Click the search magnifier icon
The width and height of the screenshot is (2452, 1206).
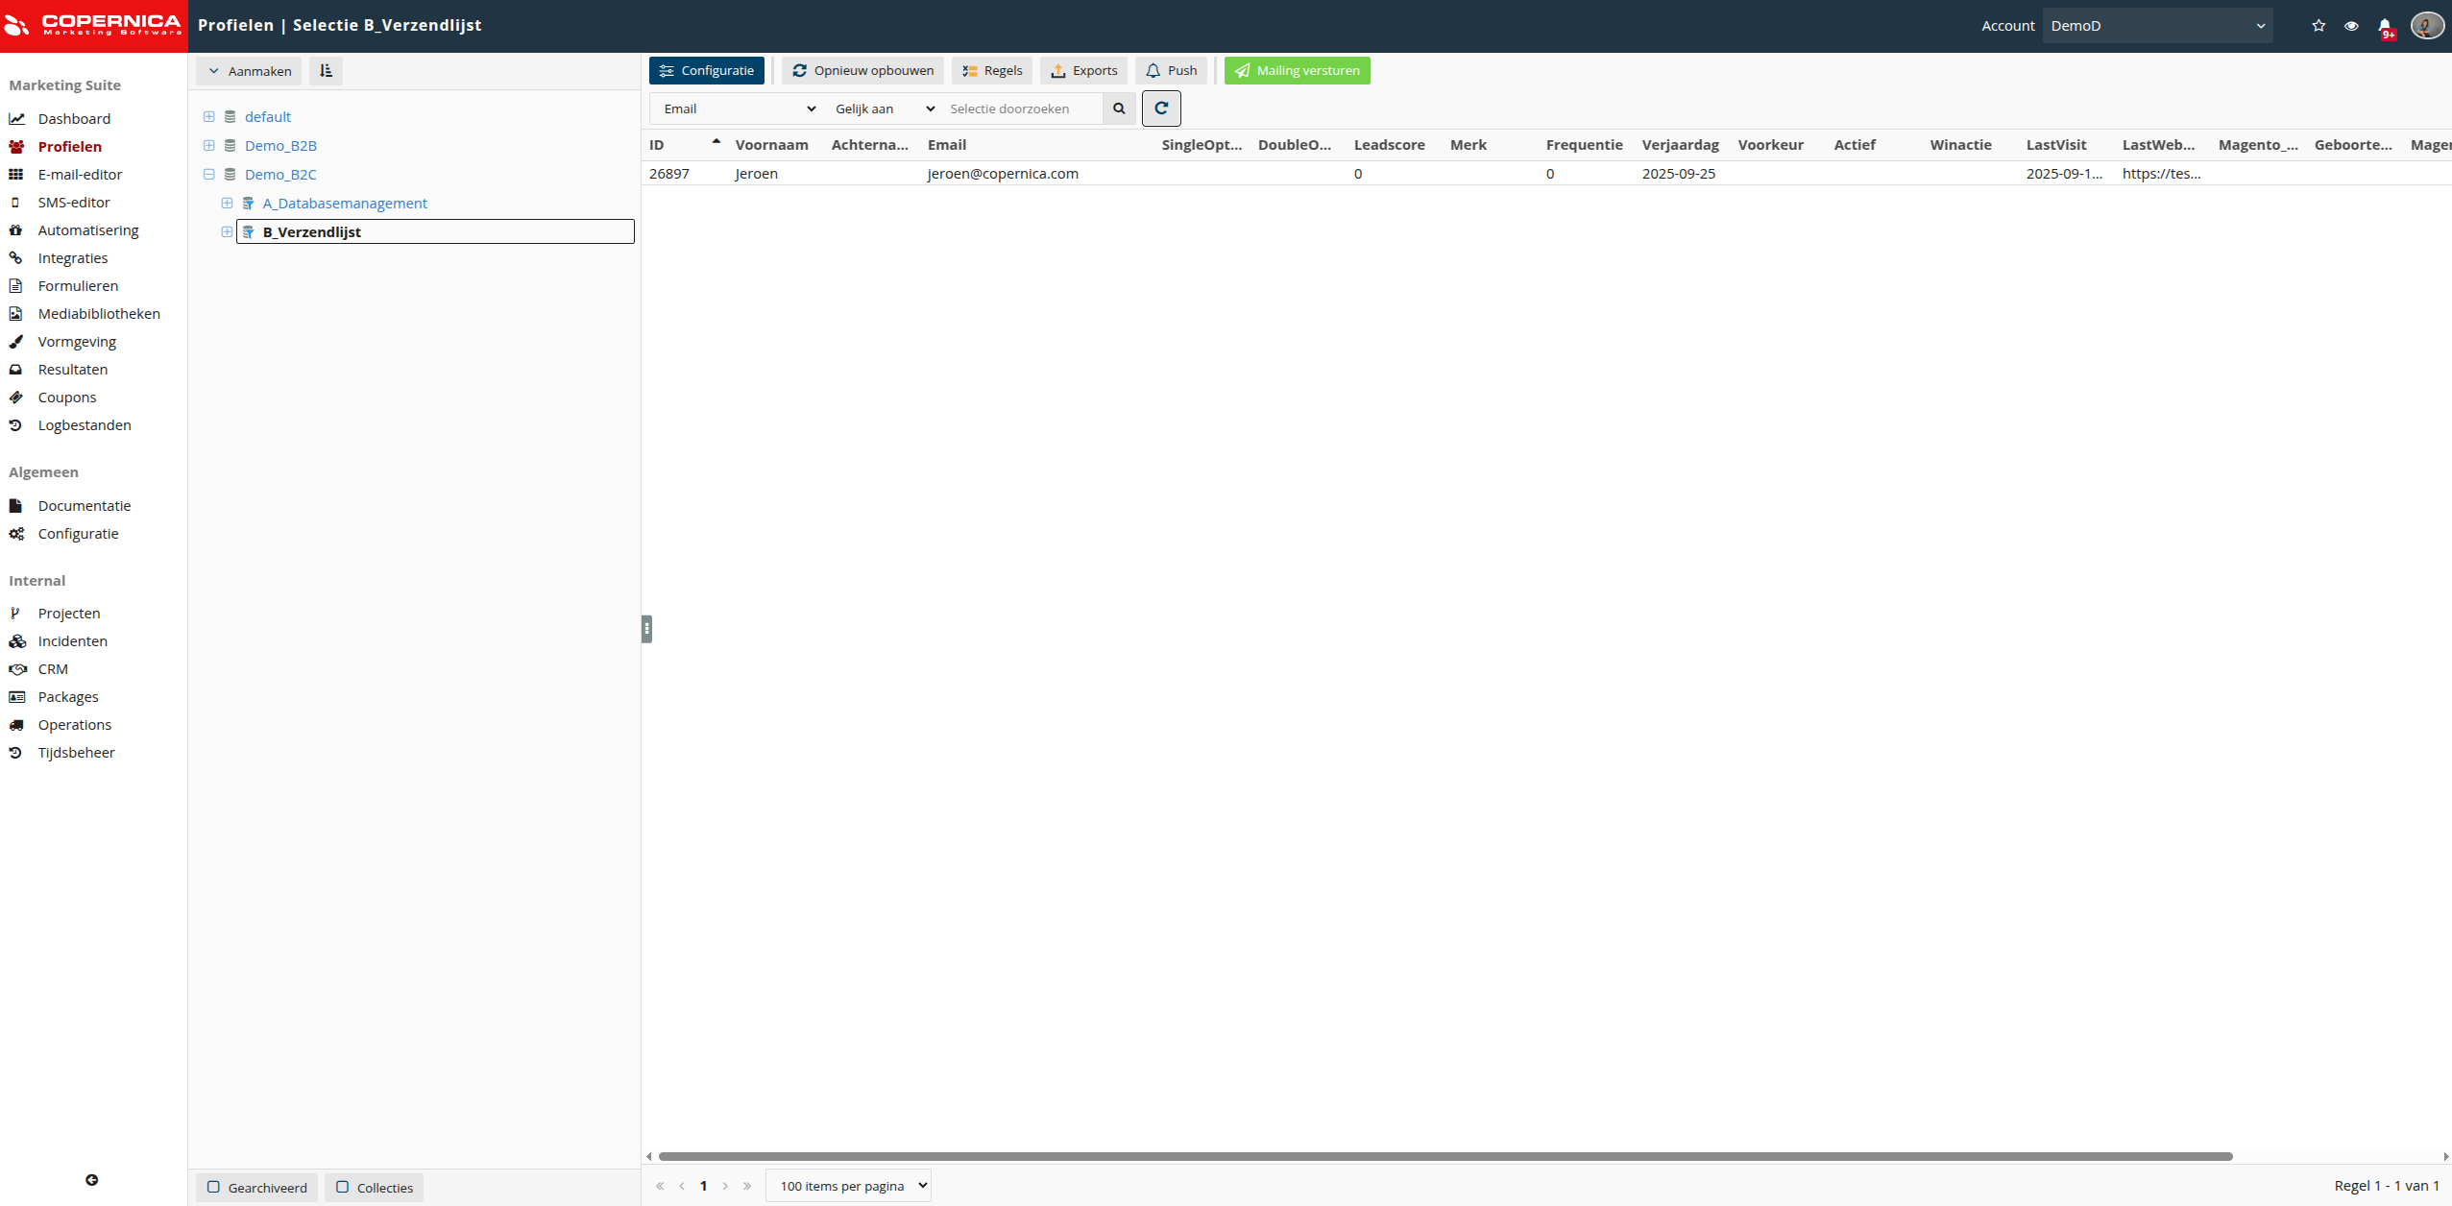[x=1118, y=109]
